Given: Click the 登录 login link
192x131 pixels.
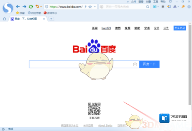Looking at the screenshot, I should (x=157, y=28).
